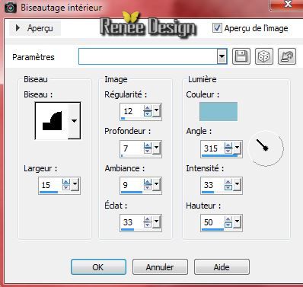This screenshot has width=303, height=287.
Task: Click the Angle dial light direction control
Action: tap(266, 148)
